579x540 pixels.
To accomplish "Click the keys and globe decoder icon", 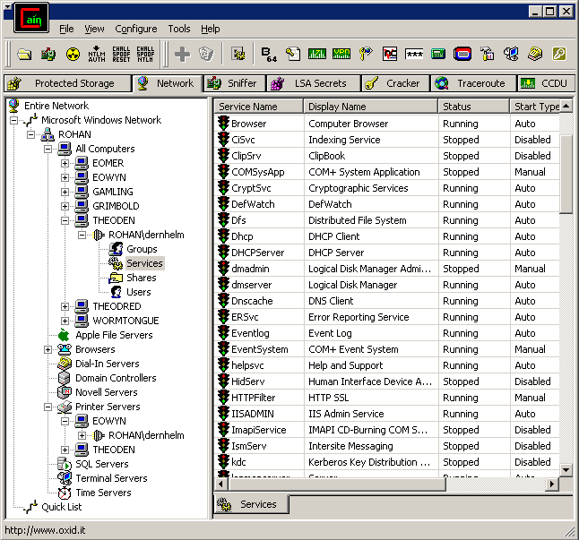I will pos(366,55).
